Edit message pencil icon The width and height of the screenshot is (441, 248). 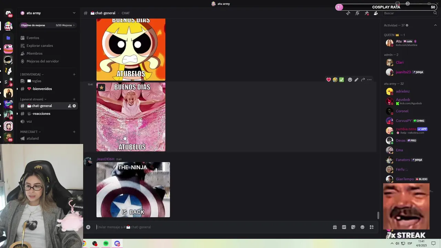356,80
